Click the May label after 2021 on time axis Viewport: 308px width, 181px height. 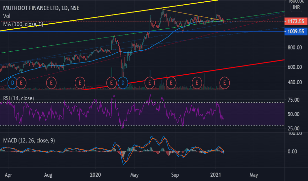coord(254,175)
